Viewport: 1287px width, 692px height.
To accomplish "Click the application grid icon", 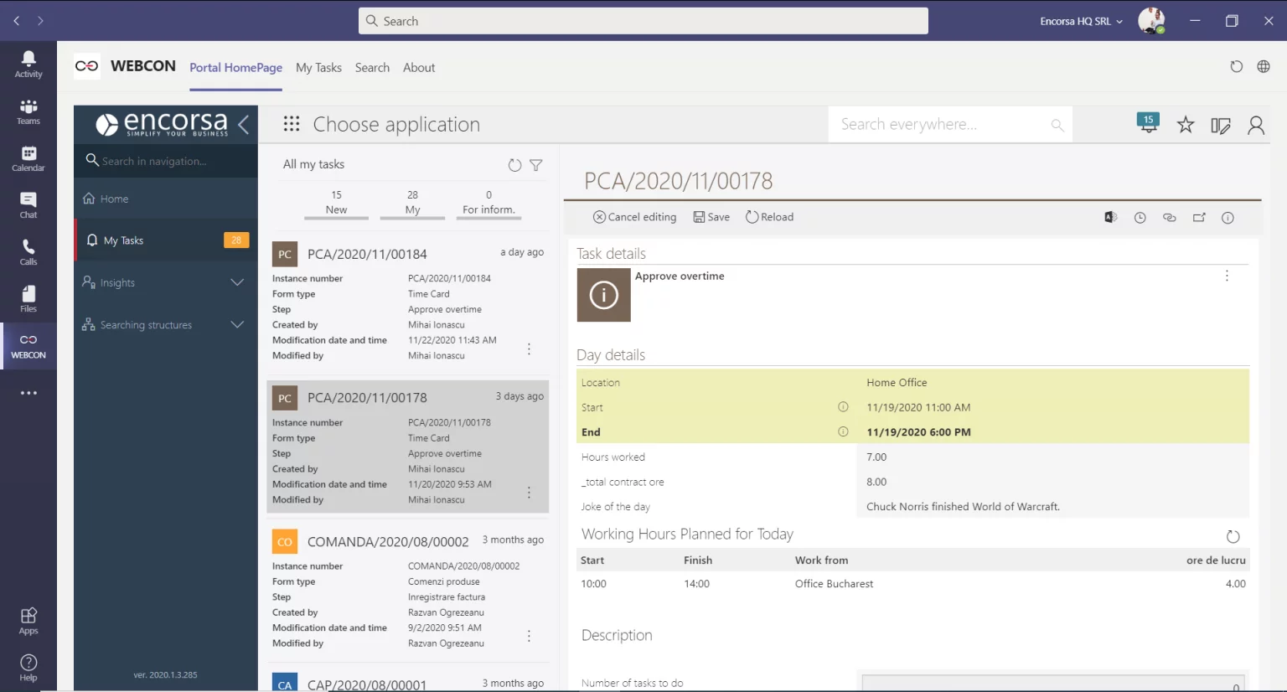I will 292,124.
